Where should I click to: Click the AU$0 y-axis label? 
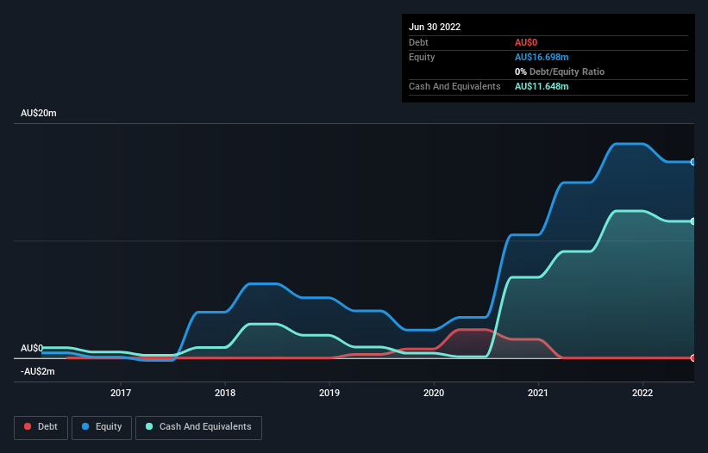tap(32, 349)
